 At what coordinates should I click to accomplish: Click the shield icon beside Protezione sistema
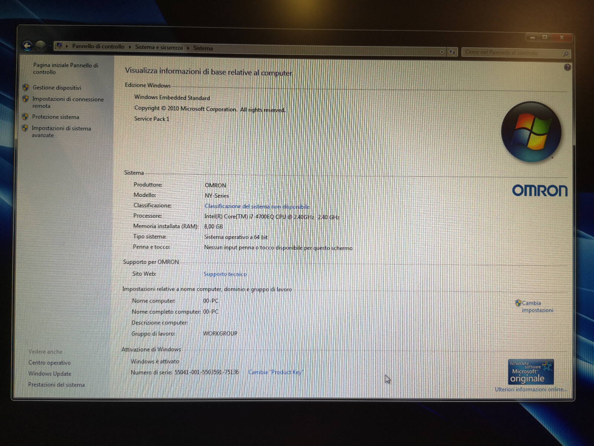(x=25, y=117)
